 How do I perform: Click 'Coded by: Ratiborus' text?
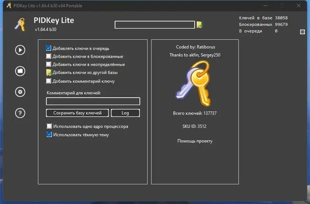(x=195, y=47)
